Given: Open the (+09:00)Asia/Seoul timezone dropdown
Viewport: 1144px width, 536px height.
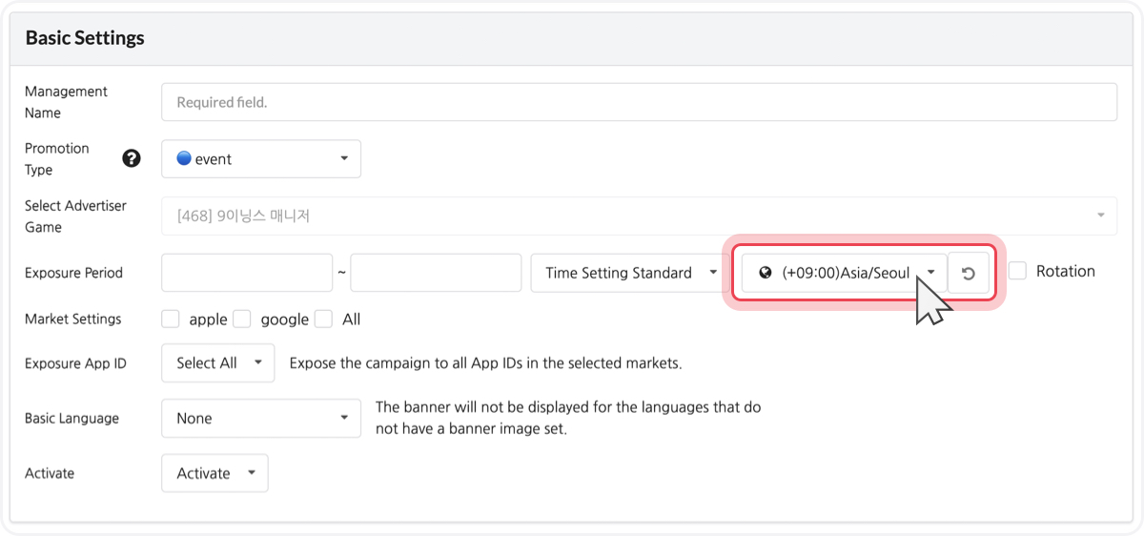Looking at the screenshot, I should pos(845,273).
